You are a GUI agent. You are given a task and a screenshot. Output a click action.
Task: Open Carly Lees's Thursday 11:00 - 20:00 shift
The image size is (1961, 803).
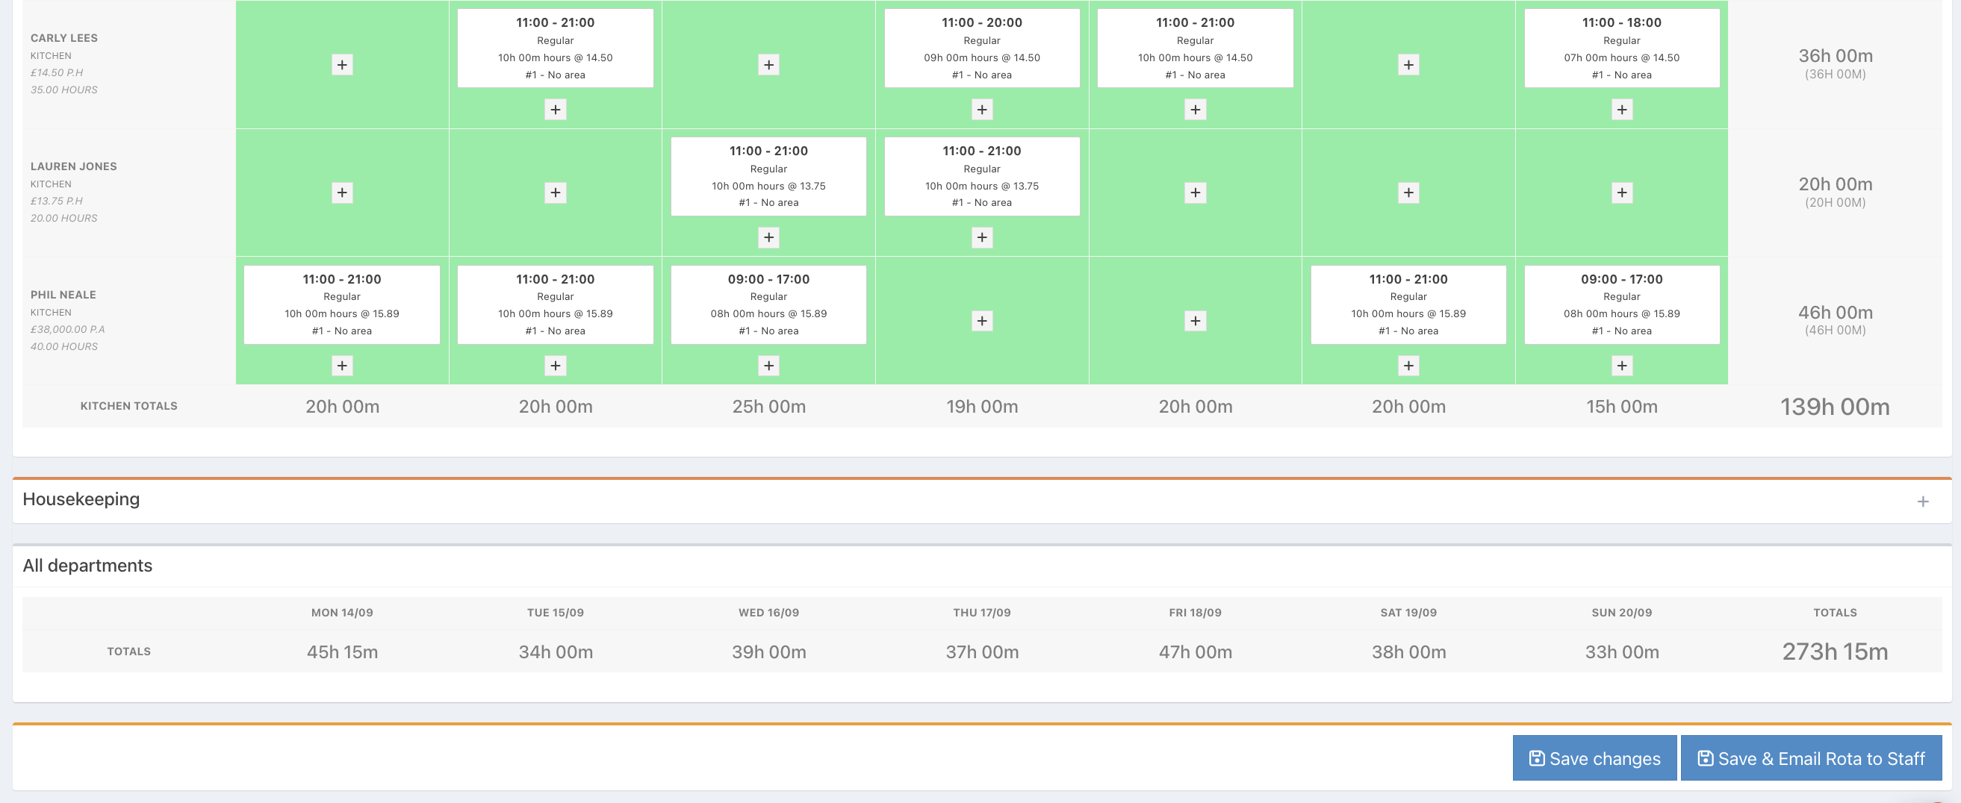pyautogui.click(x=982, y=48)
